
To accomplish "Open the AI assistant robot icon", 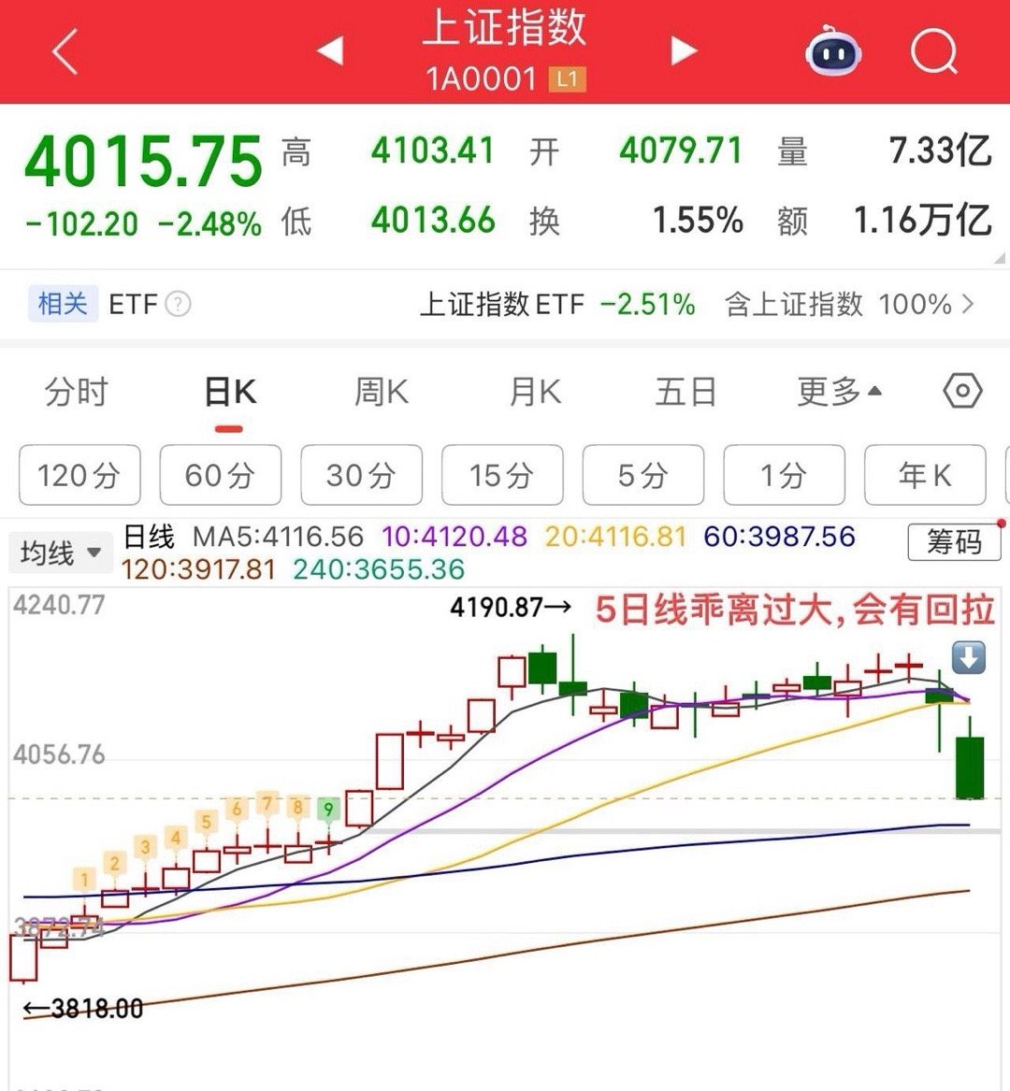I will click(x=831, y=53).
